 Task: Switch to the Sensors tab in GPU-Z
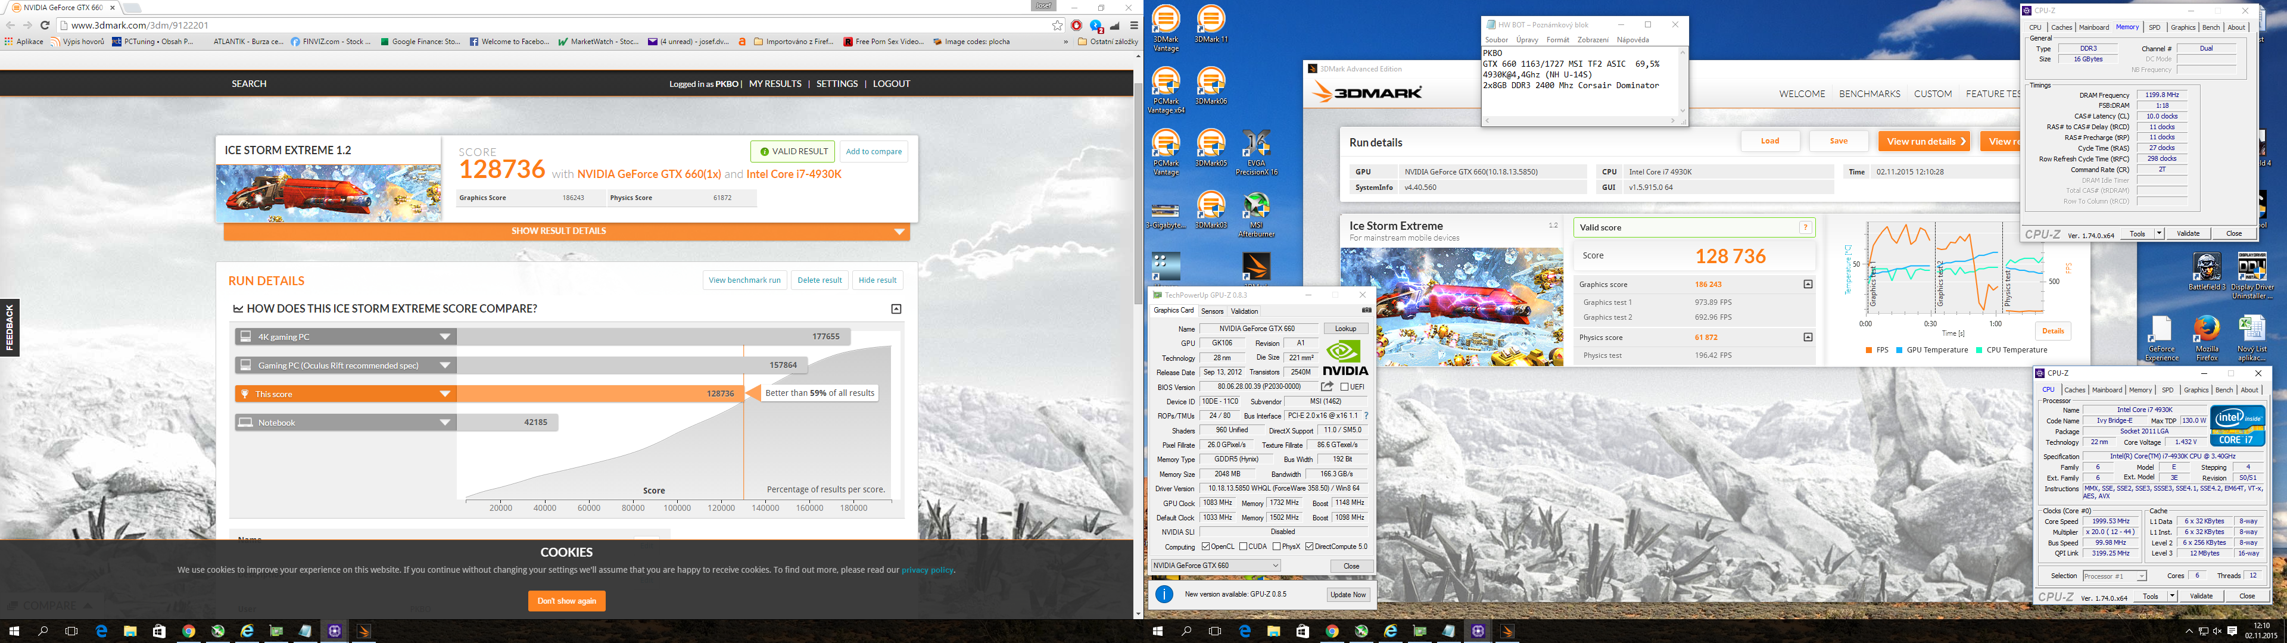click(1212, 312)
